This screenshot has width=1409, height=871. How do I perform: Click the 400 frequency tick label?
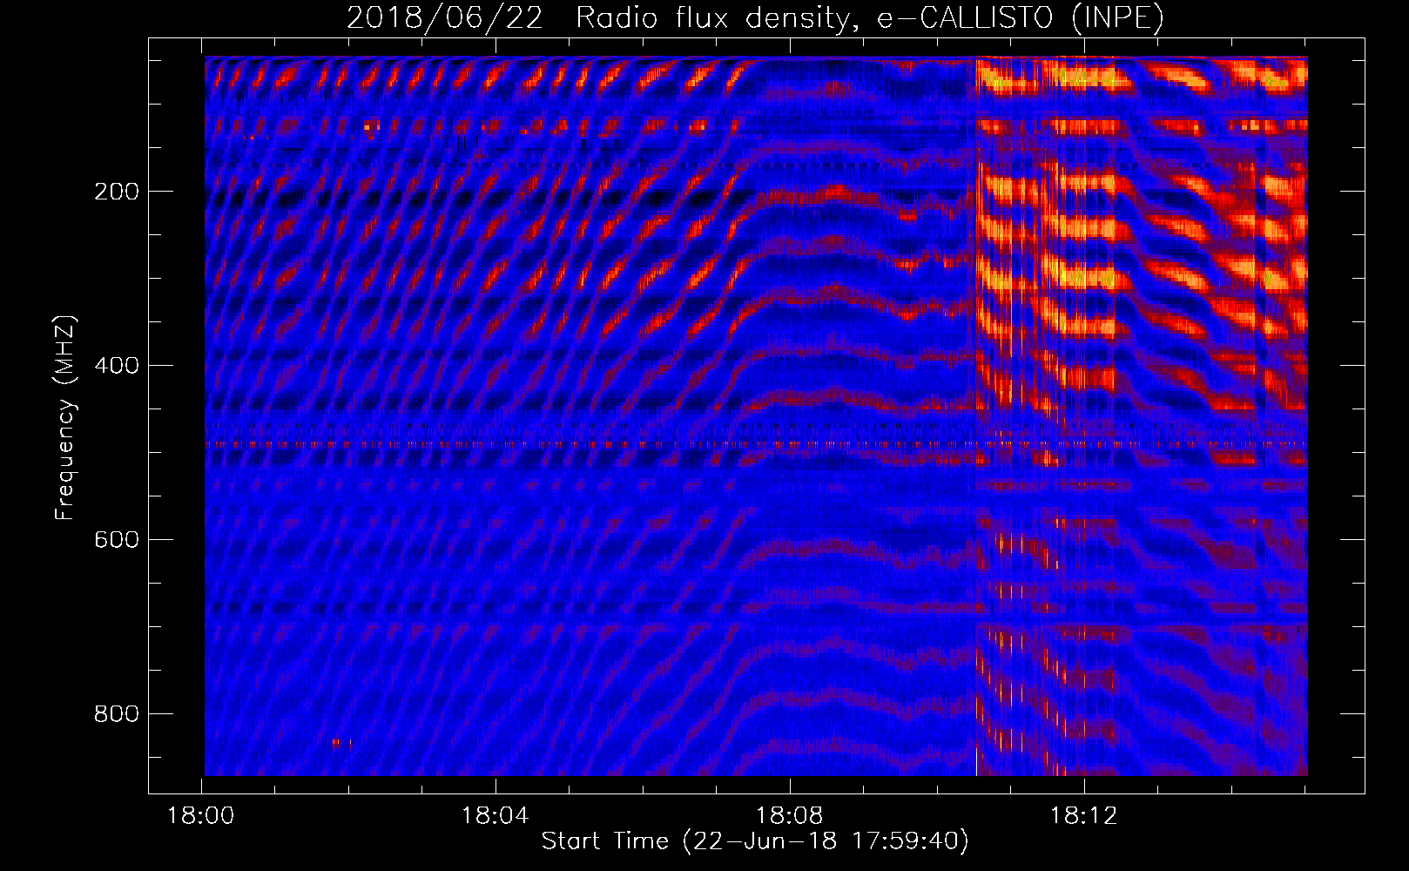click(x=117, y=366)
